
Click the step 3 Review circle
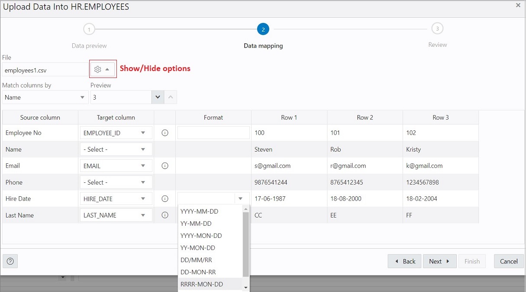point(437,29)
